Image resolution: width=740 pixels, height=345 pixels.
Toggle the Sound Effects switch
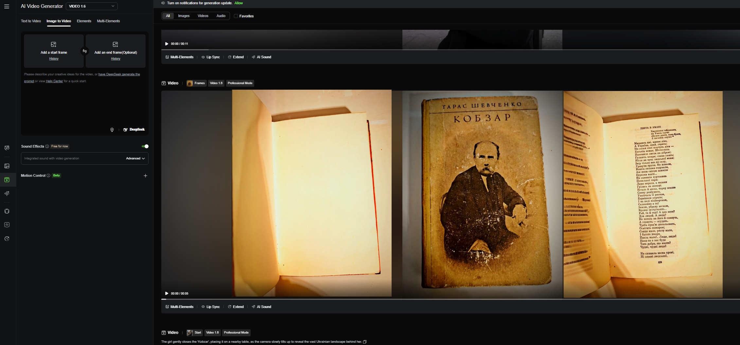pyautogui.click(x=145, y=146)
